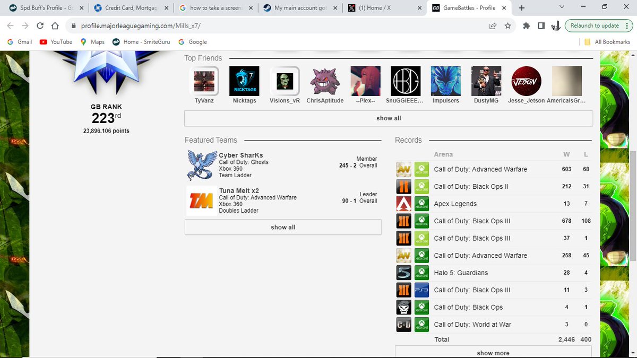Image resolution: width=637 pixels, height=358 pixels.
Task: Open --Plex-- friend avatar
Action: coord(365,81)
